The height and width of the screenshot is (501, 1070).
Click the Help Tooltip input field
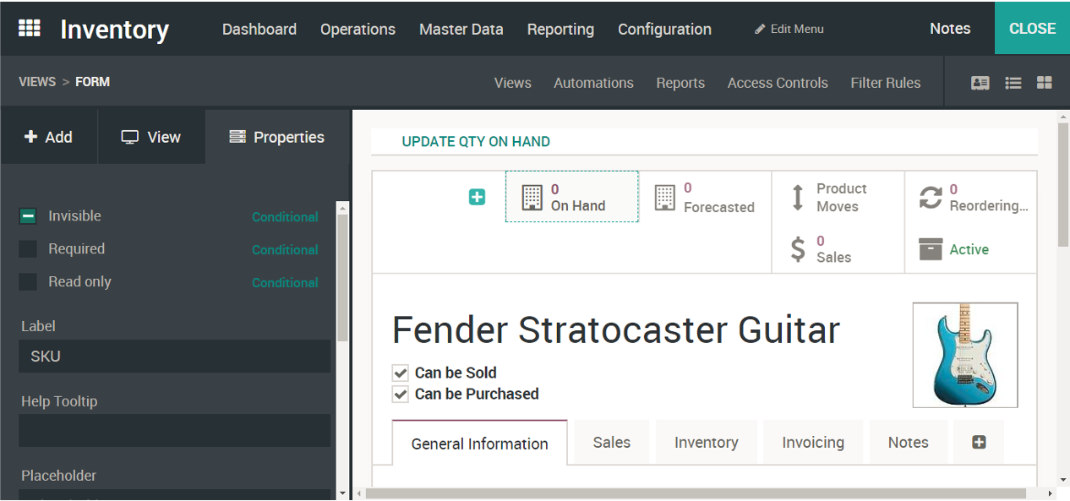(x=174, y=431)
